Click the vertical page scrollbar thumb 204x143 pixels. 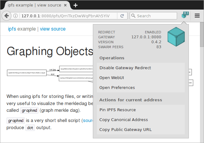click(x=202, y=35)
